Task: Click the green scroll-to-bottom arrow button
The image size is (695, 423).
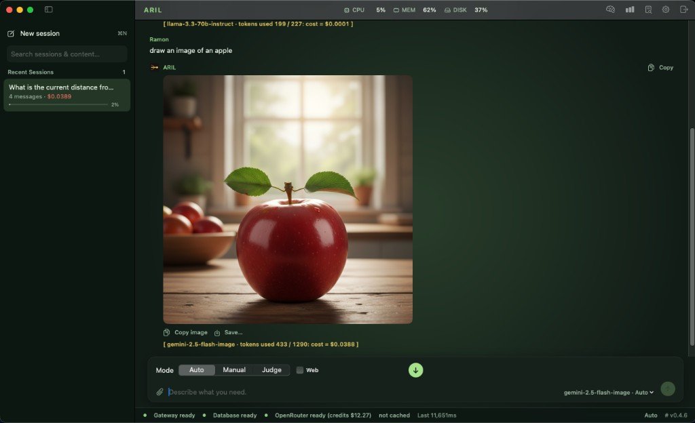Action: click(416, 370)
